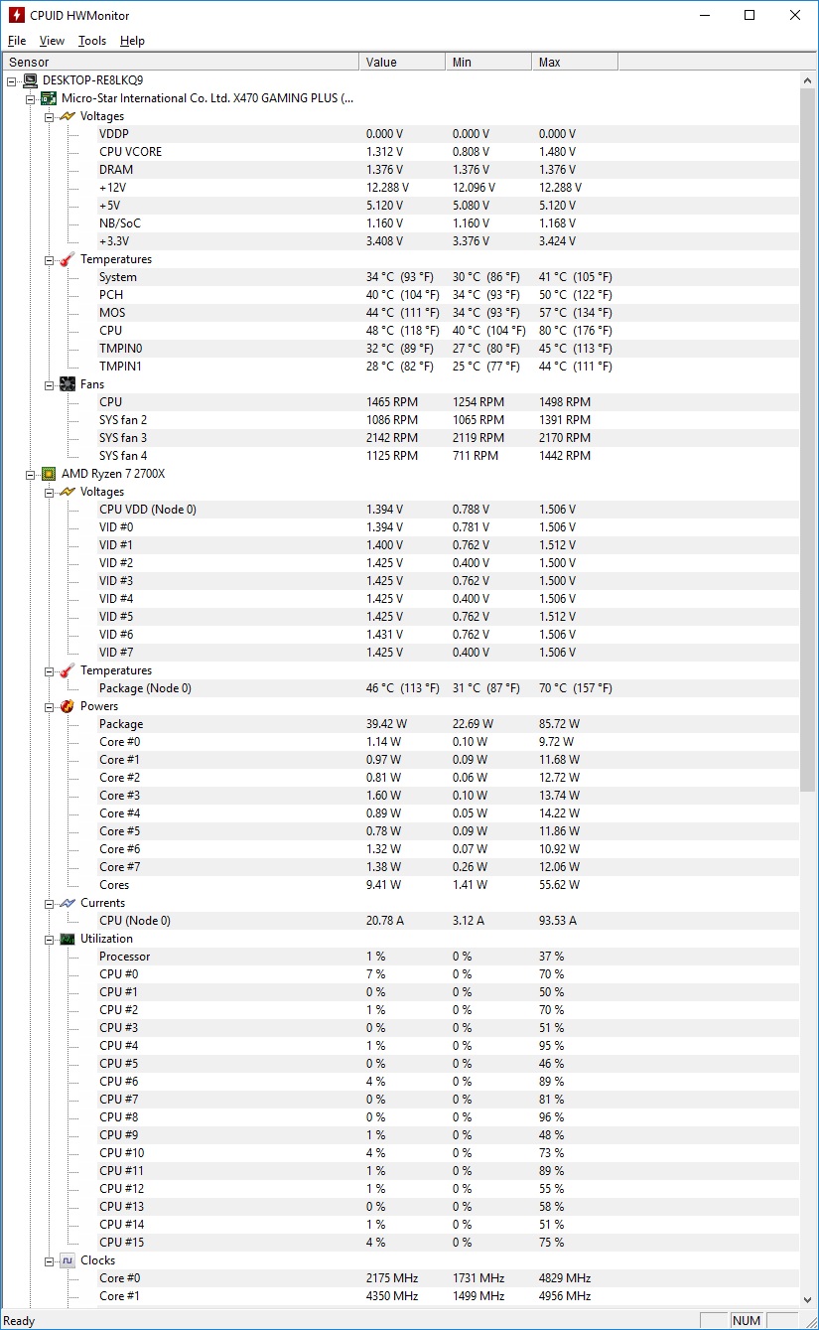
Task: Open the Tools menu
Action: click(x=92, y=41)
